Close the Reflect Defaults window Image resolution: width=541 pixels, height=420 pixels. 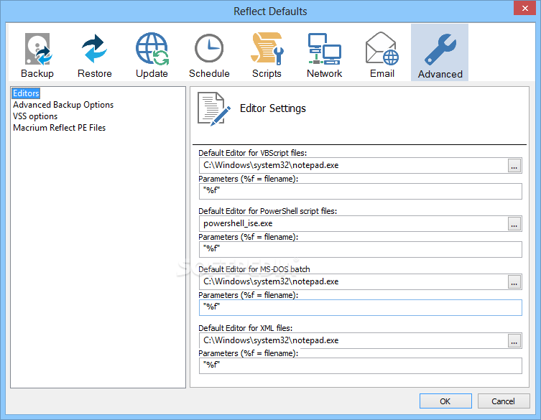(524, 9)
